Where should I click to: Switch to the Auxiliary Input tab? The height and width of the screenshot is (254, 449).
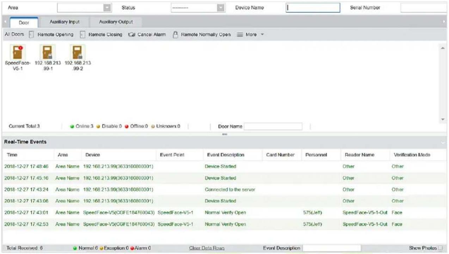64,22
